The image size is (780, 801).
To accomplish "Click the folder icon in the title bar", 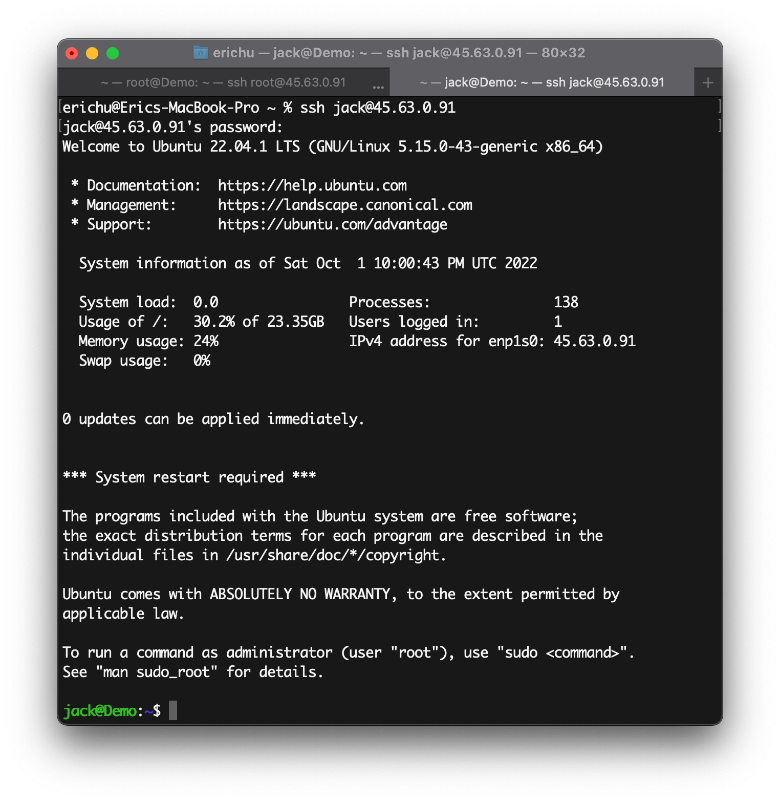I will (200, 52).
